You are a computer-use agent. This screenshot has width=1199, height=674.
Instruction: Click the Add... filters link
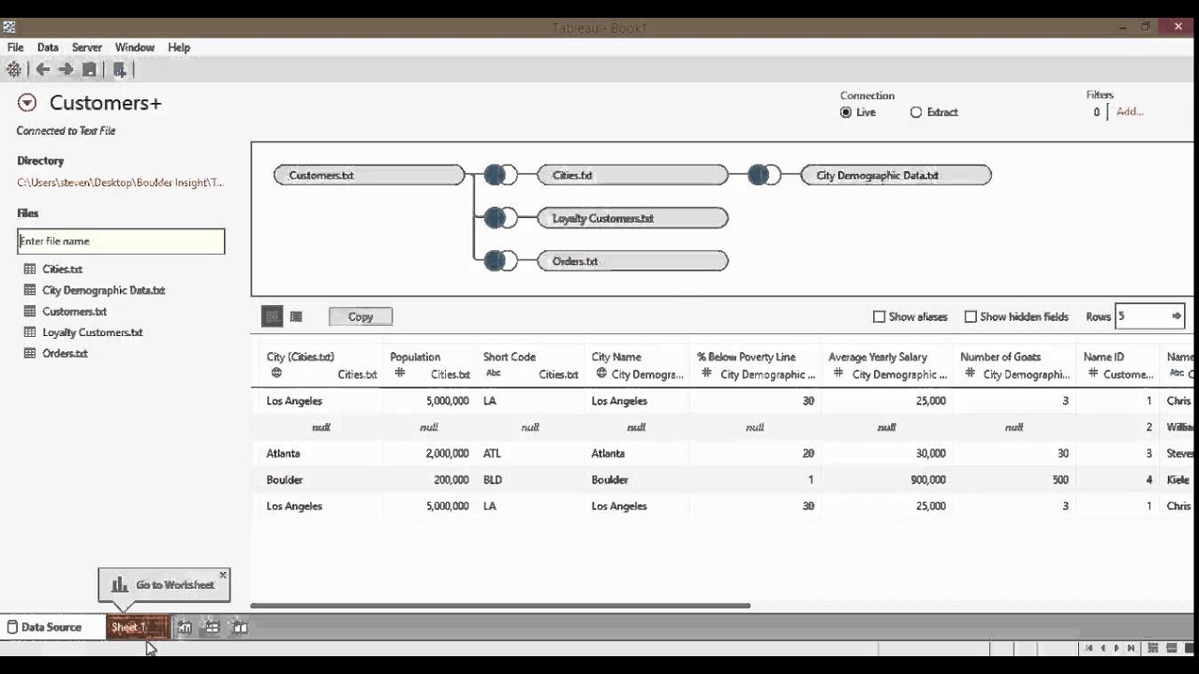pyautogui.click(x=1130, y=111)
